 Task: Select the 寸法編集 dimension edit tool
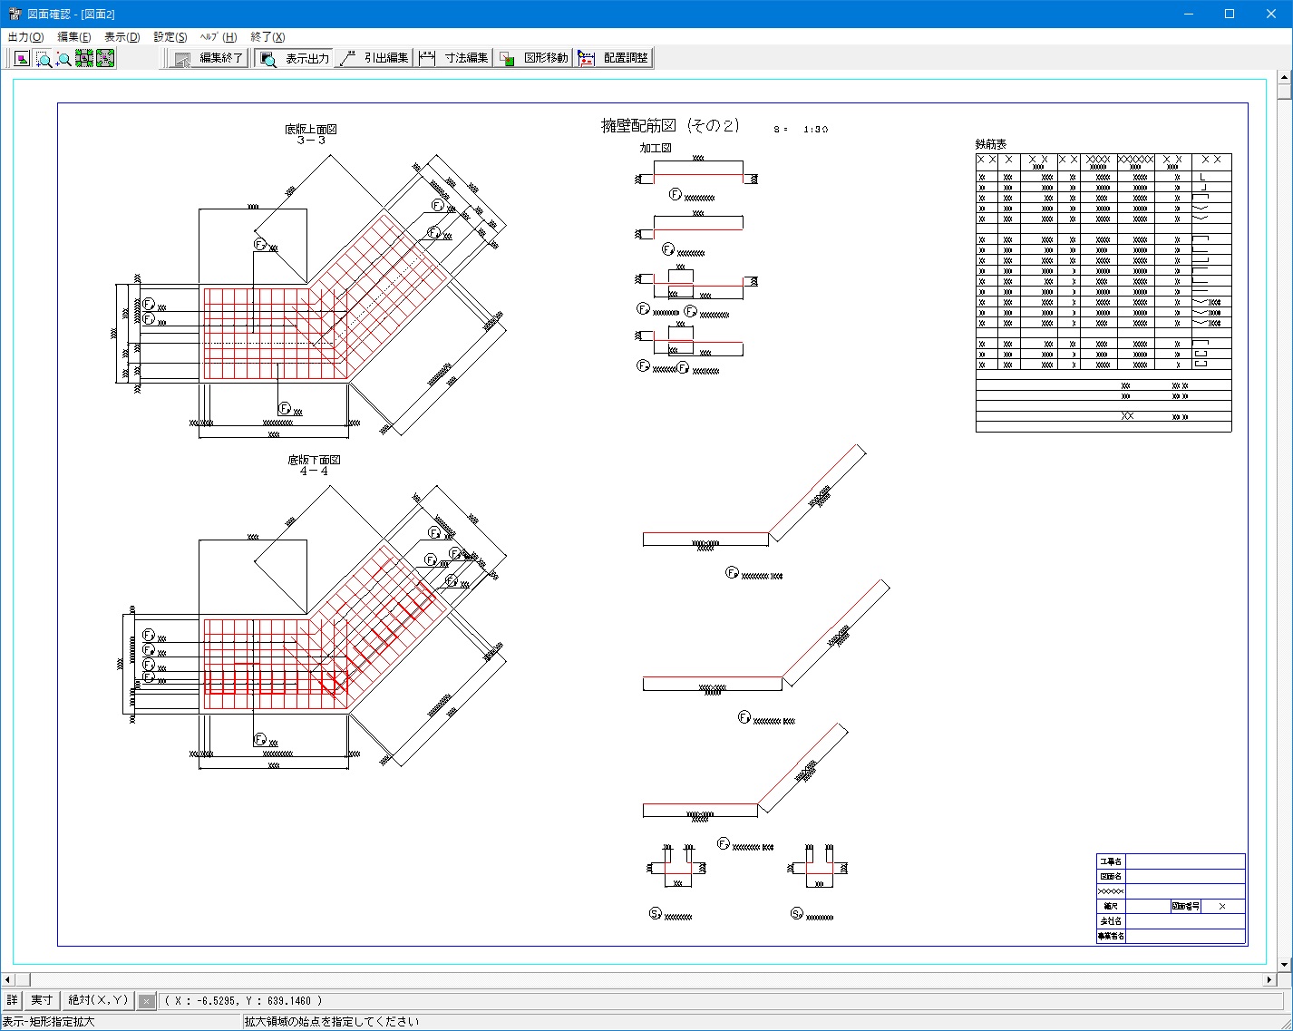coord(455,58)
